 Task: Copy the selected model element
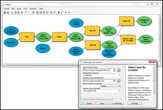[15, 13]
